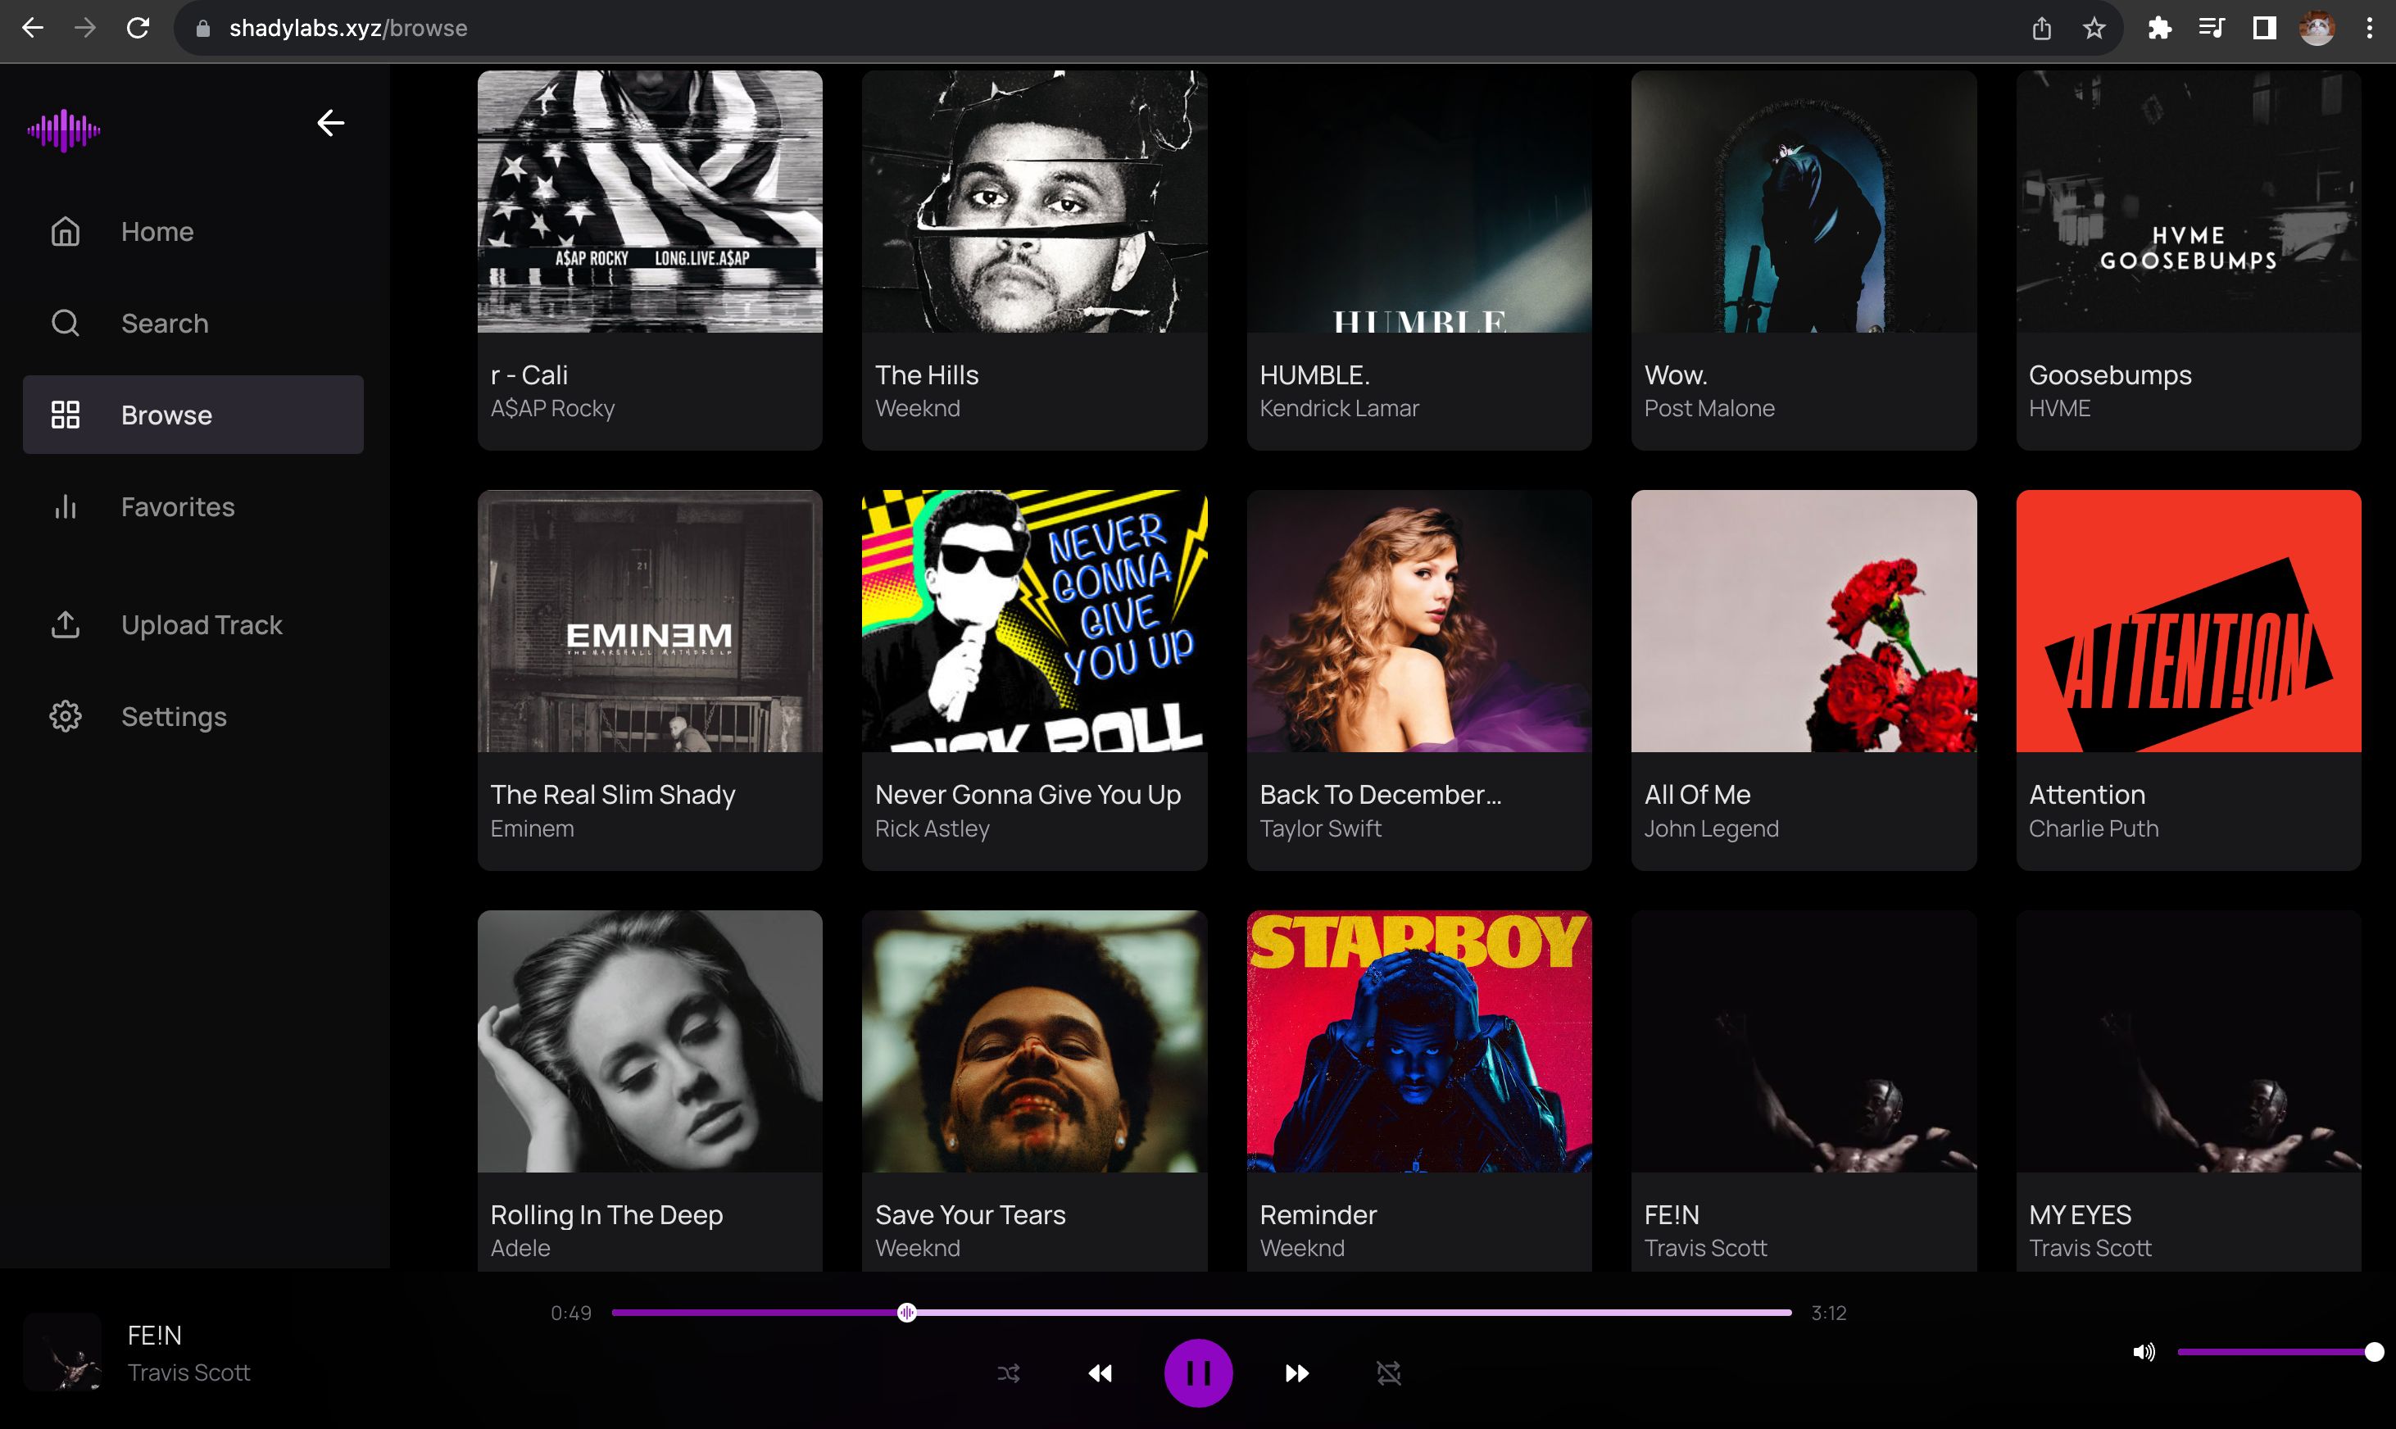This screenshot has width=2396, height=1429.
Task: Toggle the browser side panel
Action: click(2264, 28)
